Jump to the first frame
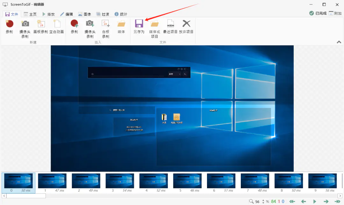 coord(292,201)
